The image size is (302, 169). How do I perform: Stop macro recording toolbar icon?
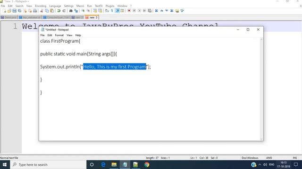click(x=134, y=11)
